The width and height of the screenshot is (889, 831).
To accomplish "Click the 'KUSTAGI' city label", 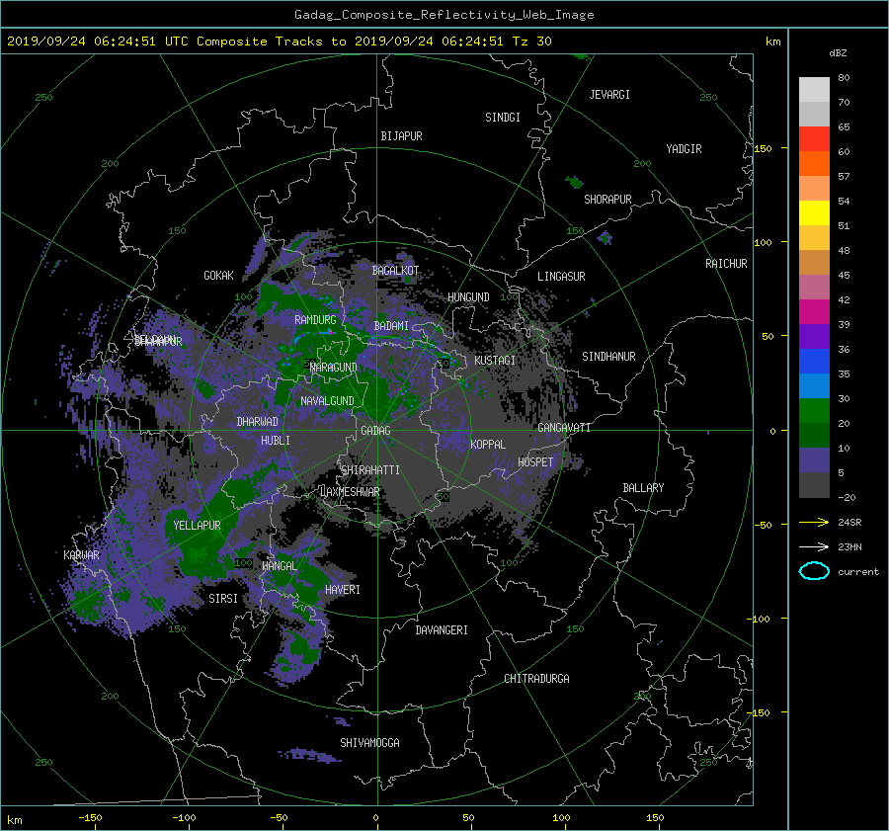I will pyautogui.click(x=495, y=361).
